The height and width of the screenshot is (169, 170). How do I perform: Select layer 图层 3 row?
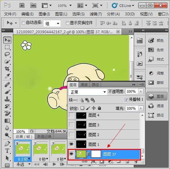[104, 125]
